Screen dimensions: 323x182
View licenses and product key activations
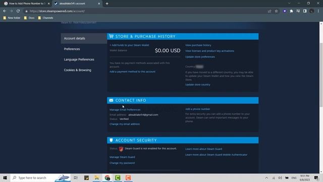209,51
